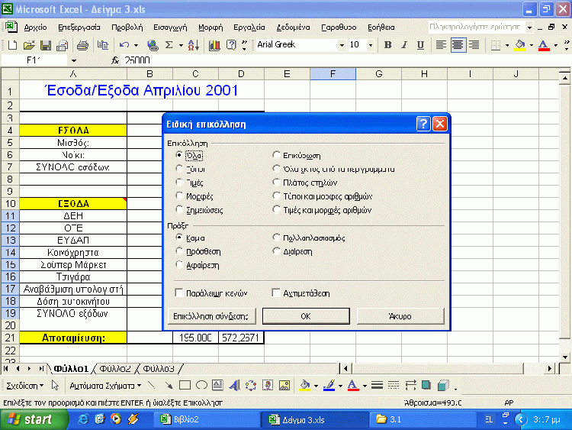Click the Paste Special dialog help button
This screenshot has height=430, width=572.
[423, 124]
